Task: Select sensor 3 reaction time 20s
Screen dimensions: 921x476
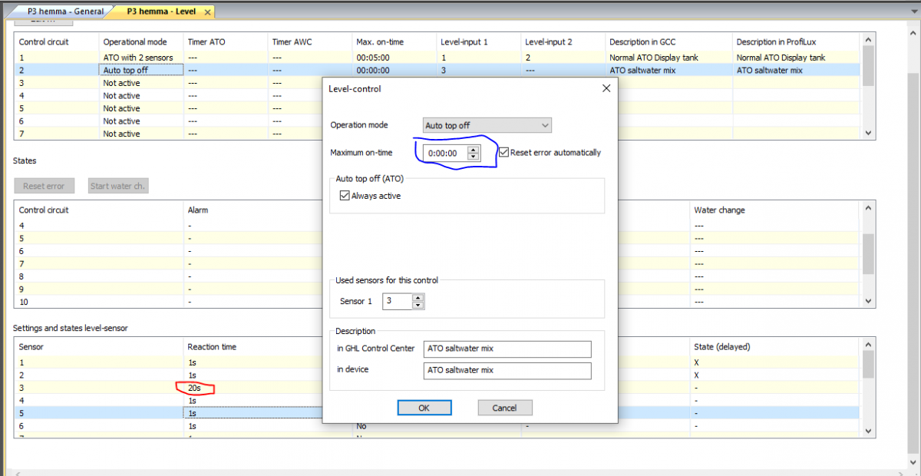Action: [194, 388]
